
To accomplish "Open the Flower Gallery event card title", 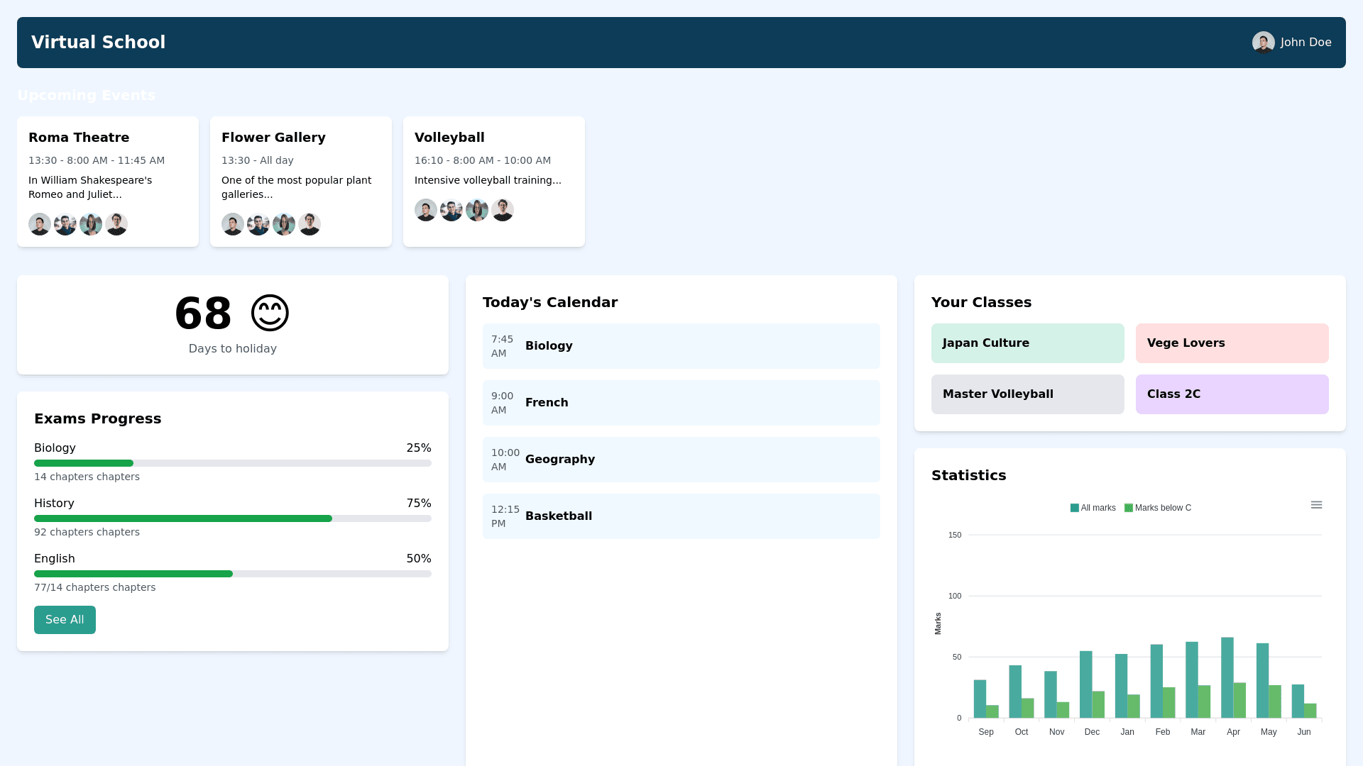I will click(x=273, y=138).
